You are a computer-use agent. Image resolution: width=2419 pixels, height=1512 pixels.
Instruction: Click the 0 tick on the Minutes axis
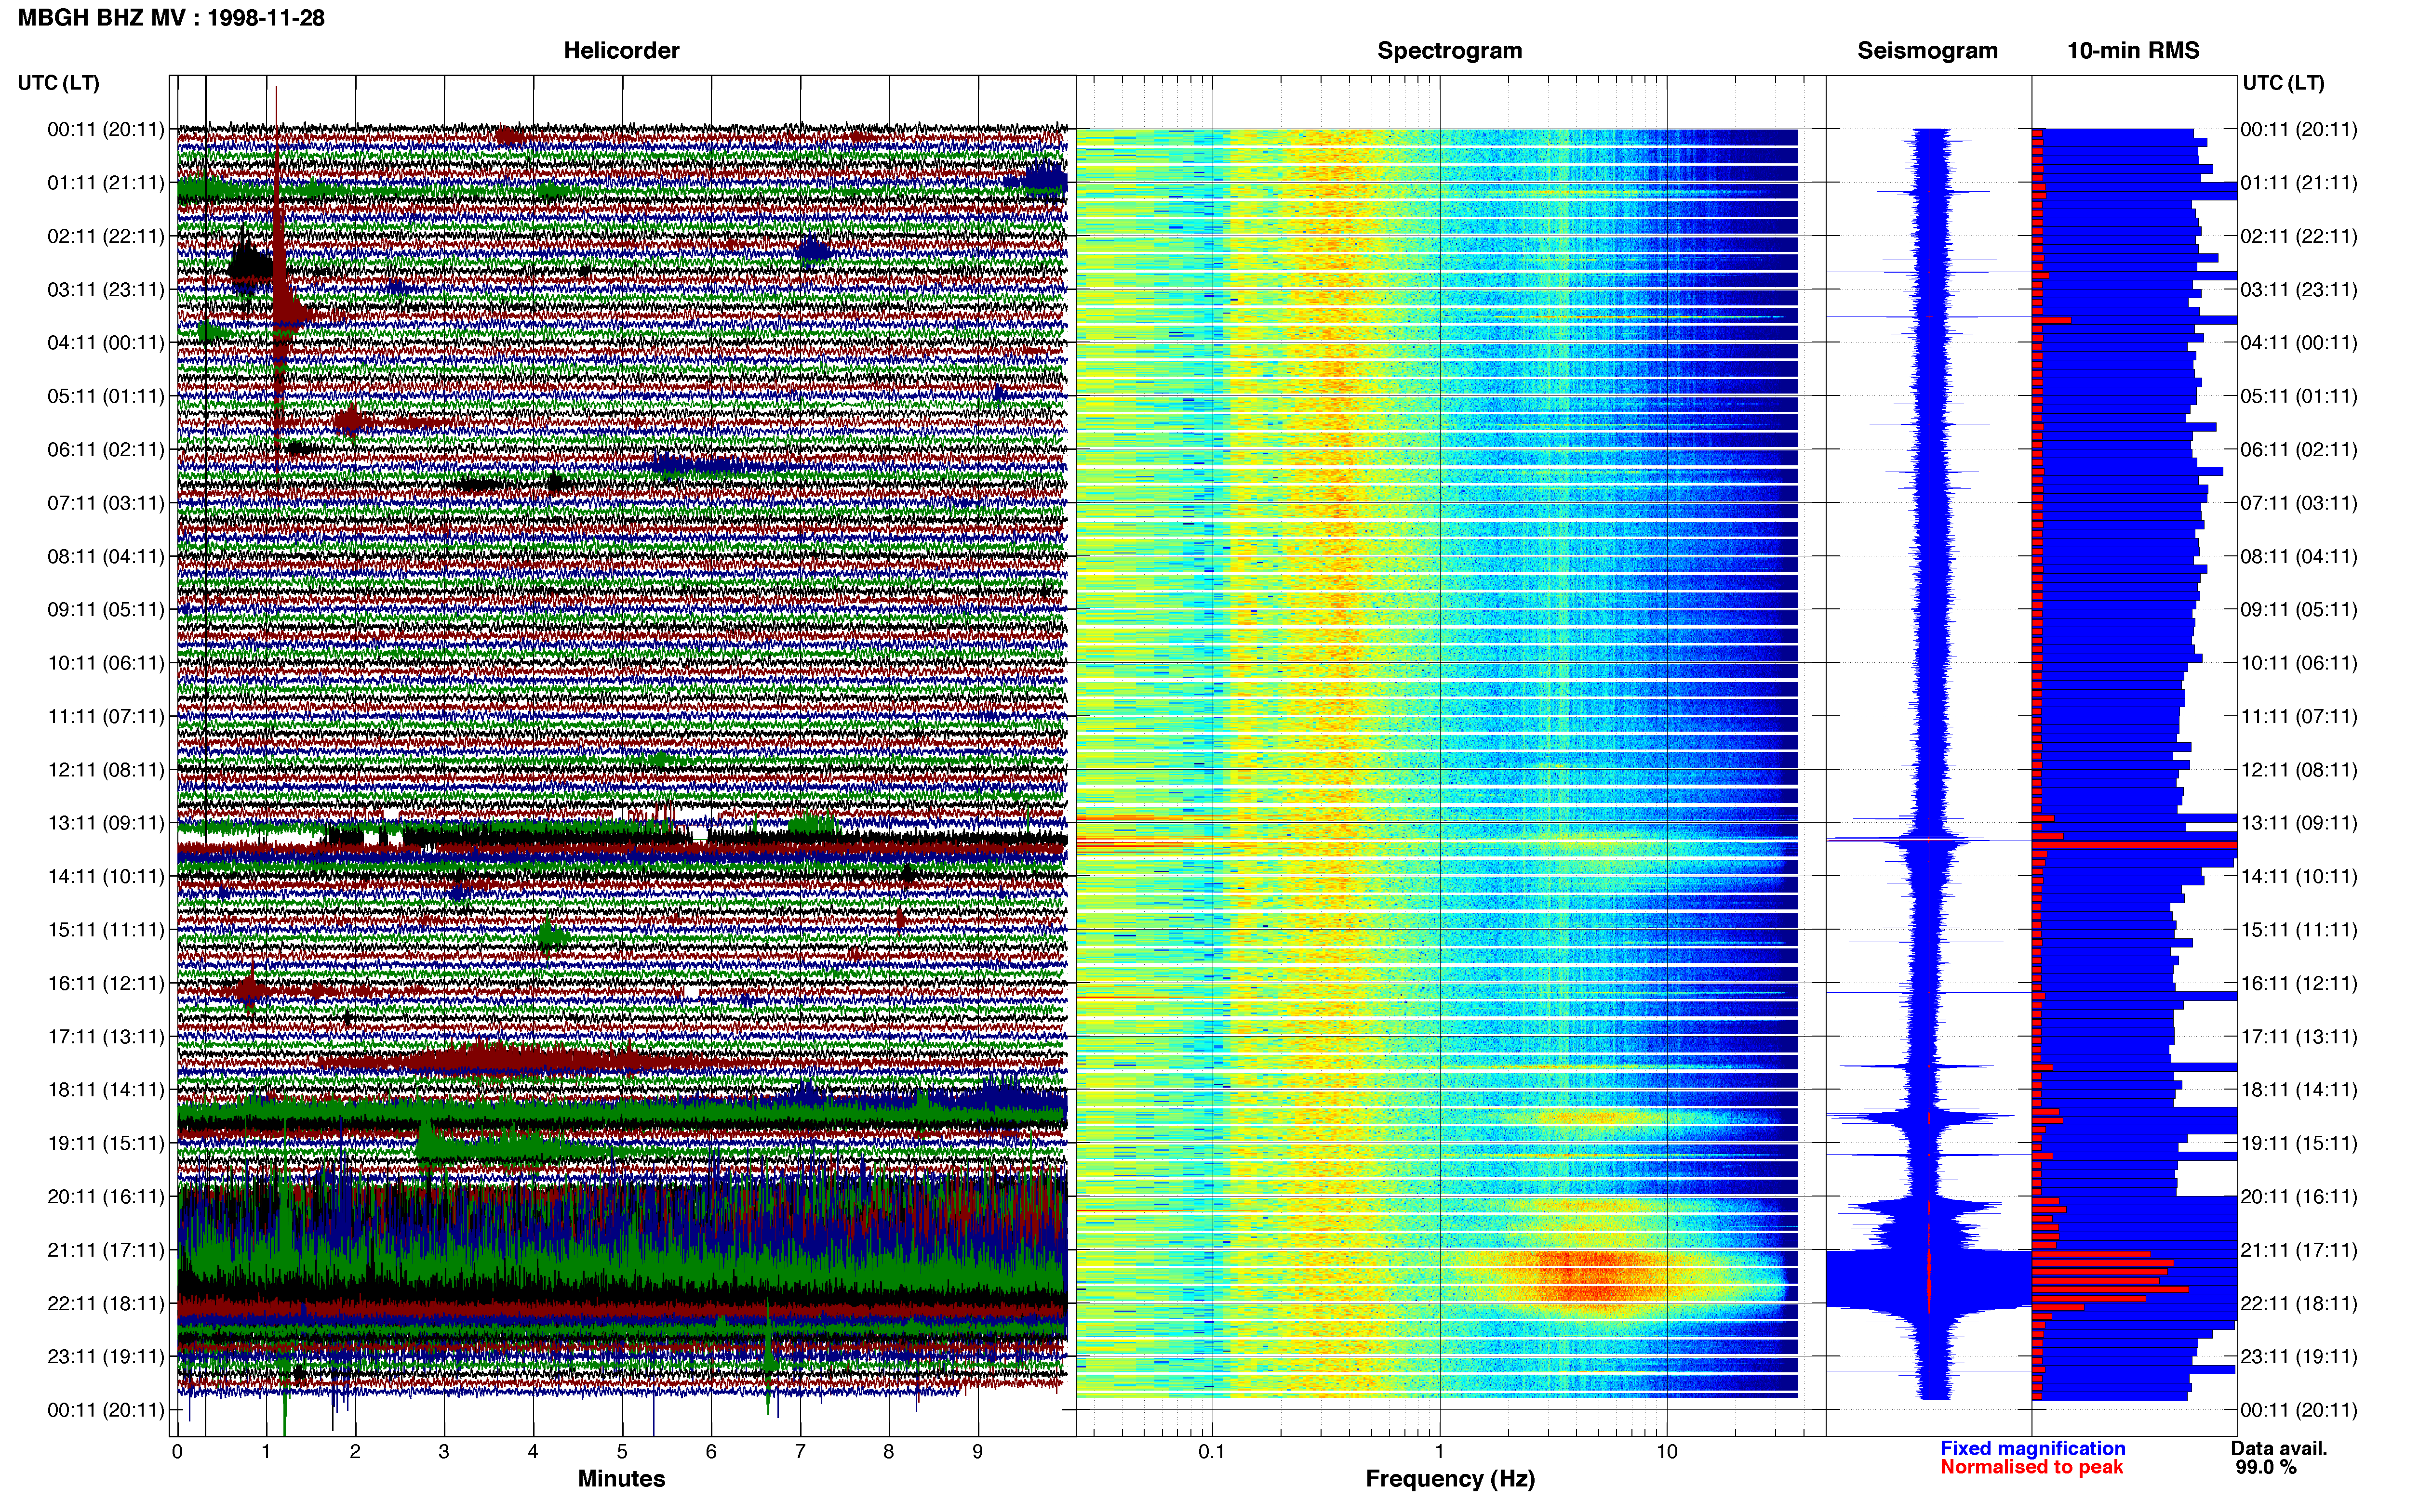point(177,1451)
